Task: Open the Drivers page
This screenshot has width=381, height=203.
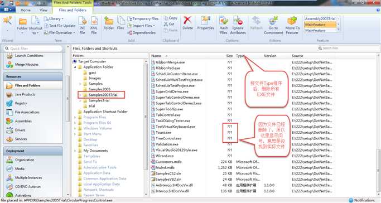Action: [x=20, y=130]
